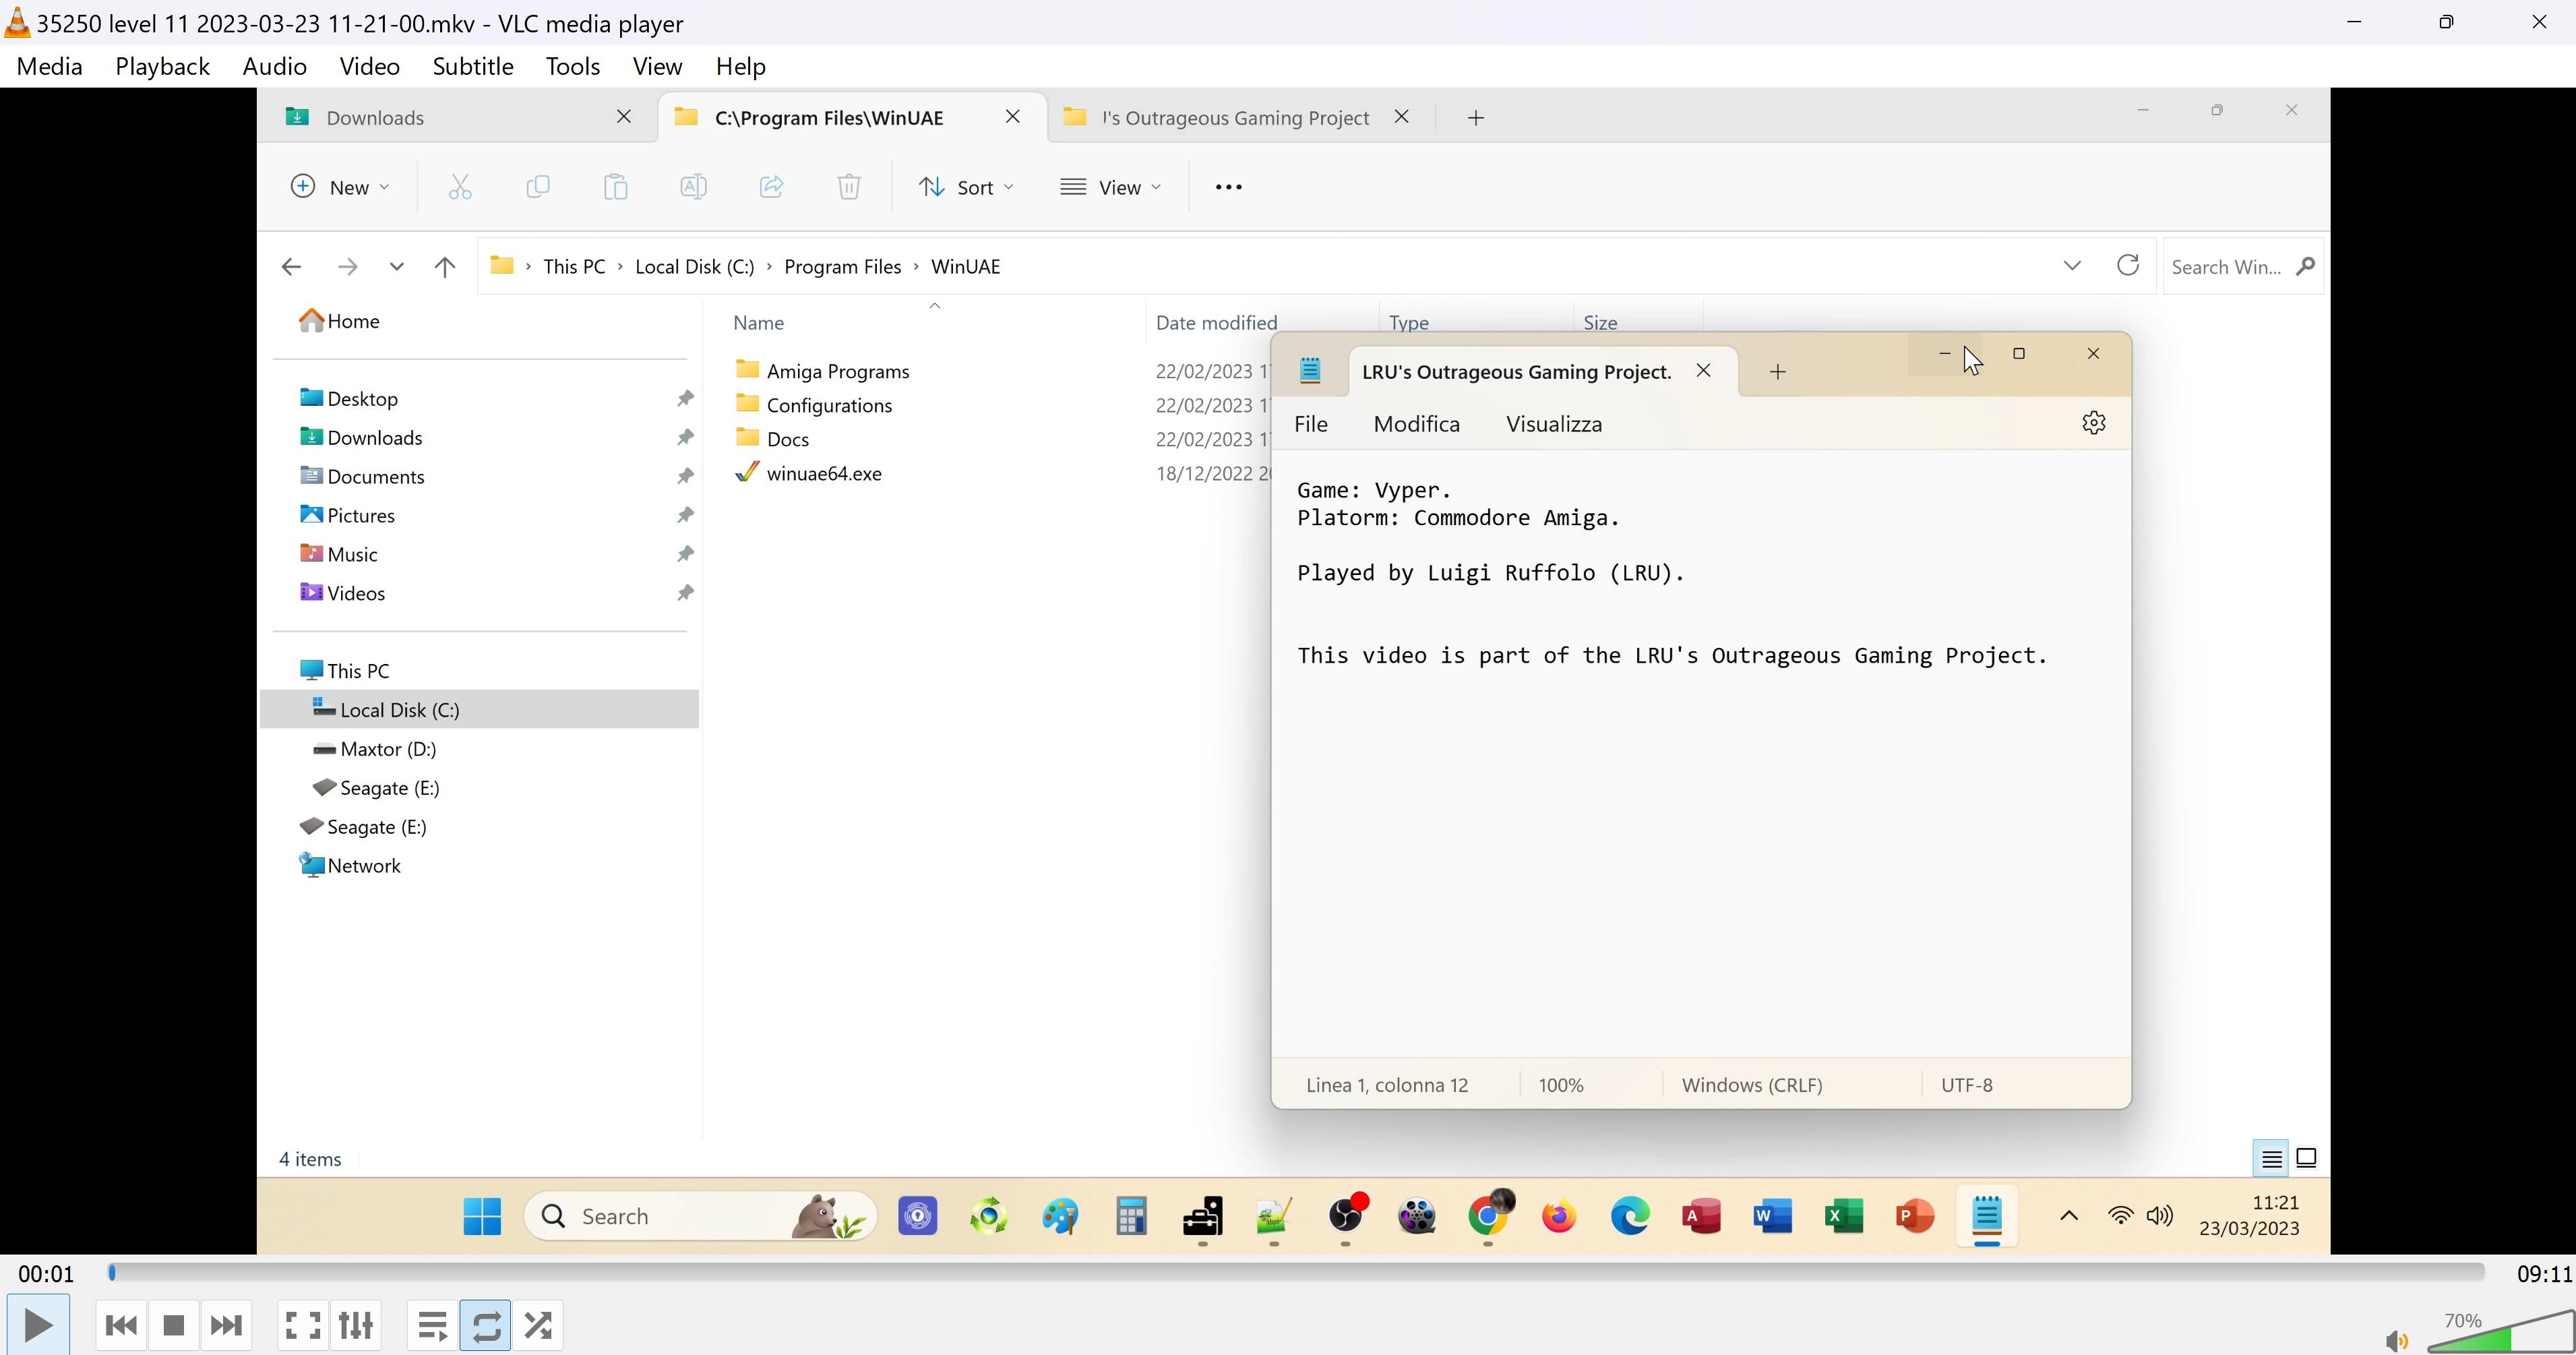Click the Paste clipboard icon
The height and width of the screenshot is (1355, 2576).
tap(616, 187)
